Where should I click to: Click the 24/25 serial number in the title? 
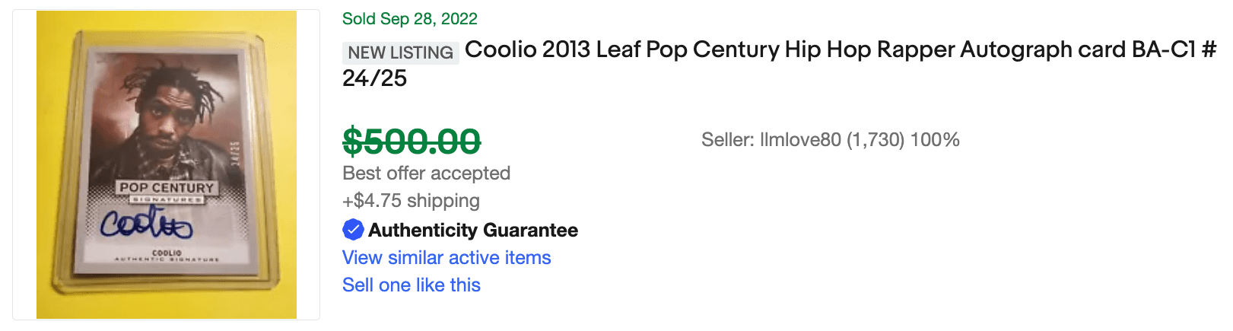(374, 78)
